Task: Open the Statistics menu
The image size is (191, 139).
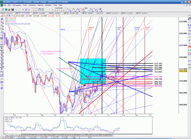Action: [48, 5]
